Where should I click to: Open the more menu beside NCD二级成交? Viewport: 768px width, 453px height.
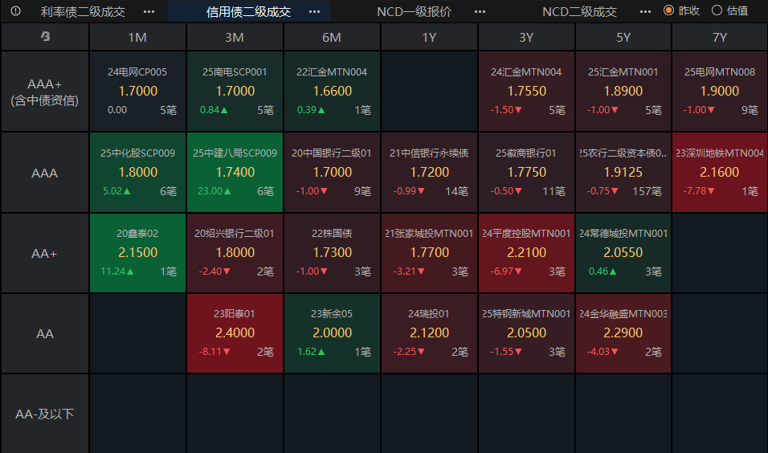click(646, 11)
